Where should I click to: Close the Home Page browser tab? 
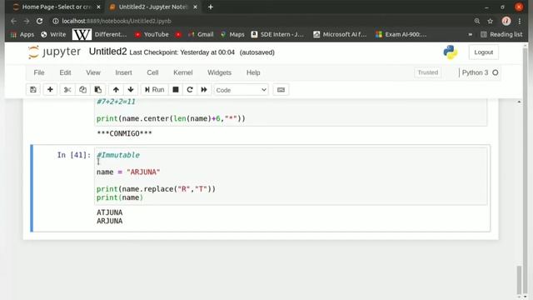(x=98, y=7)
